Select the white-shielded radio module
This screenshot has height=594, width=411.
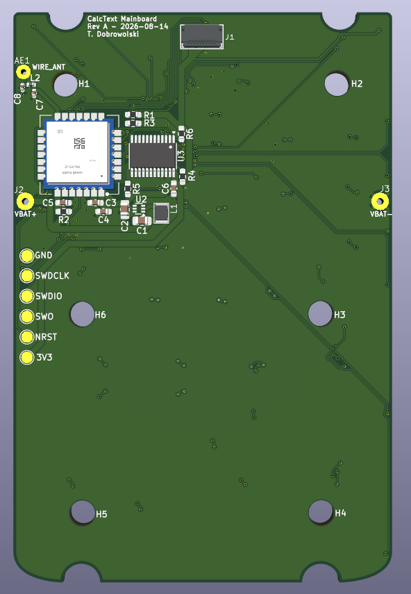78,153
